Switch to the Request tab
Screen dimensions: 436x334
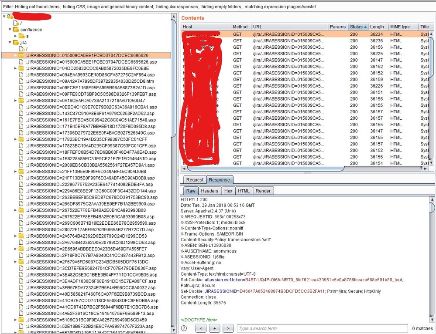click(195, 179)
